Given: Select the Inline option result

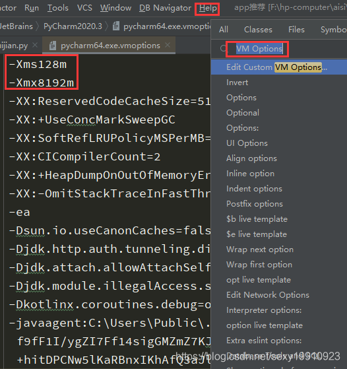Looking at the screenshot, I should click(x=279, y=174).
